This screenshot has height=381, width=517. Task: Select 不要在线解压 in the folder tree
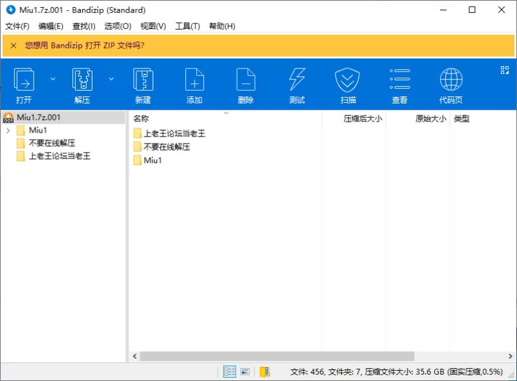click(52, 143)
